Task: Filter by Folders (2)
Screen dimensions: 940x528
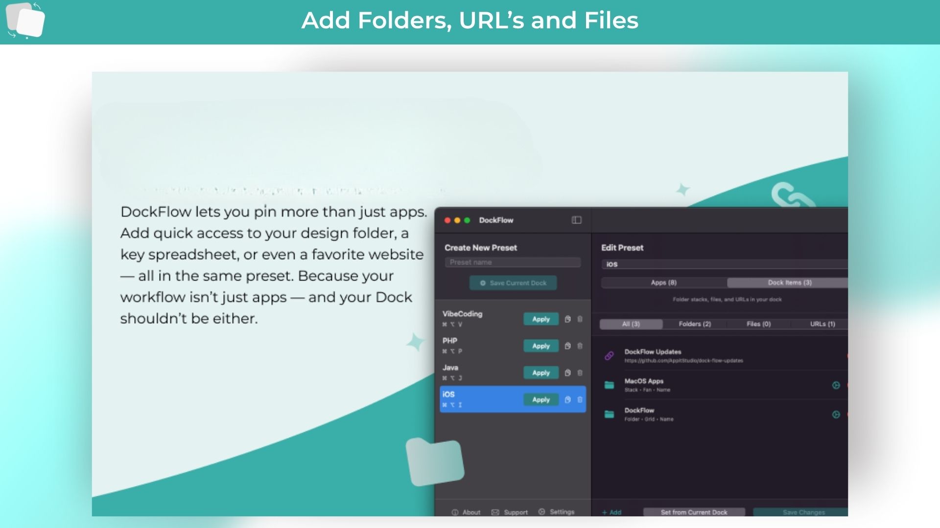Action: pyautogui.click(x=694, y=324)
